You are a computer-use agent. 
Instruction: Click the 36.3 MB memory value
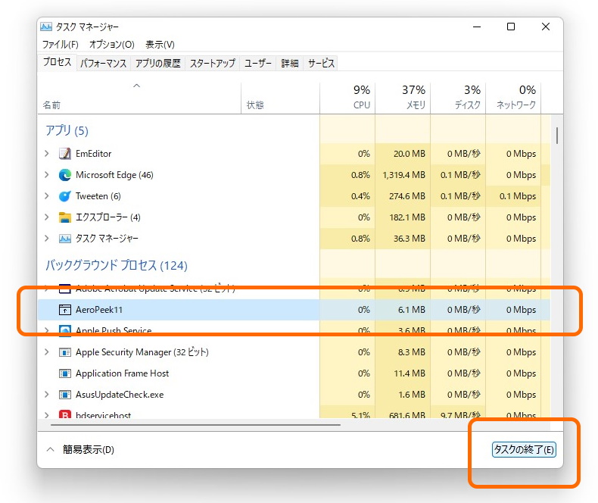coord(410,239)
